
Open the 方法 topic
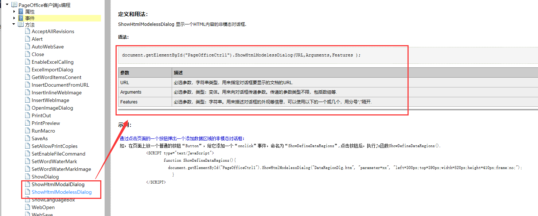[x=30, y=24]
